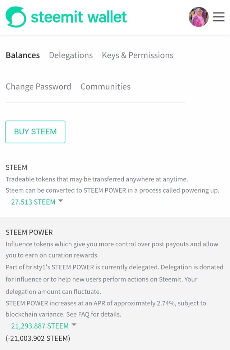
Task: Click the arrow beside 27.513 STEEM
Action: [60, 201]
